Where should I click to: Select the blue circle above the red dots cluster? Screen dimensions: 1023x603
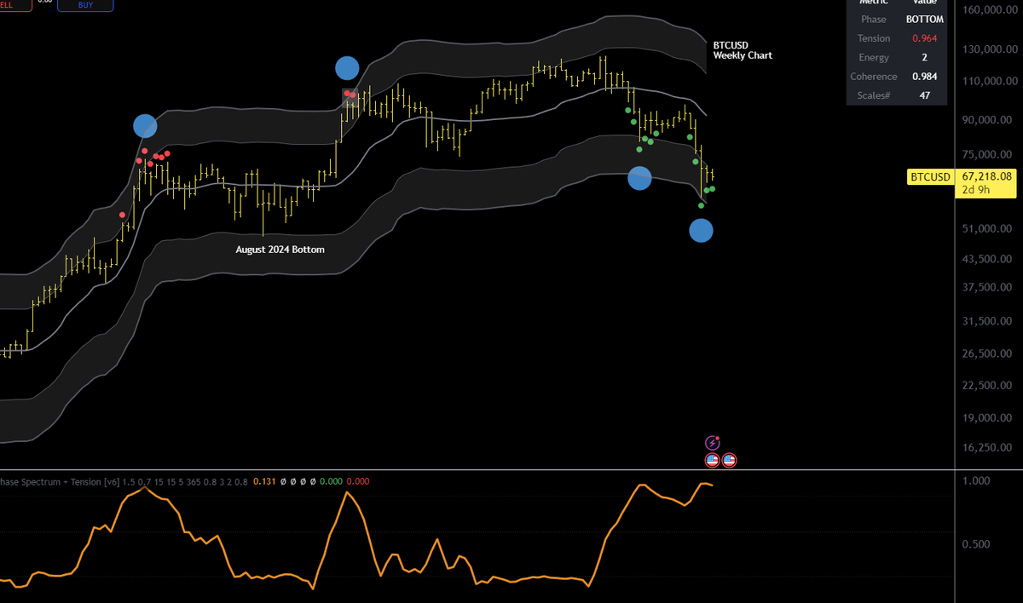coord(145,126)
